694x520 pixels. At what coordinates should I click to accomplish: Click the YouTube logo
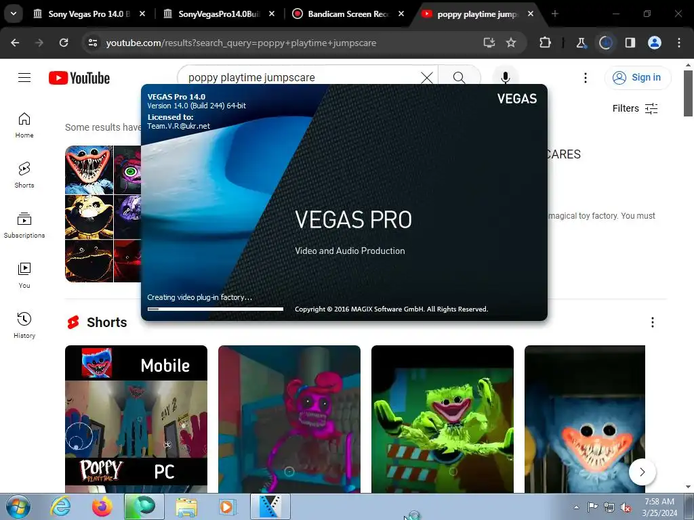79,78
